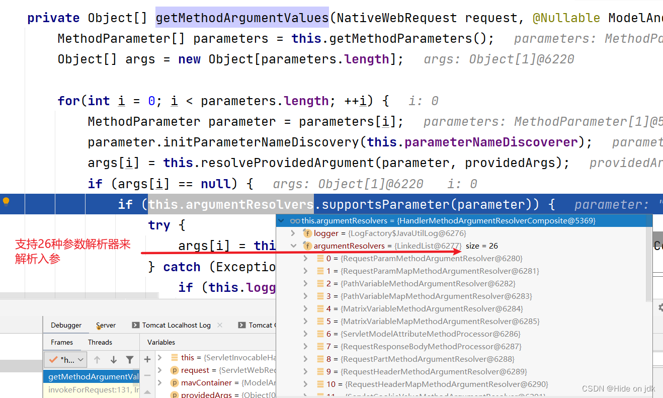
Task: Close the Tomcat Localhost Log tab
Action: 219,325
